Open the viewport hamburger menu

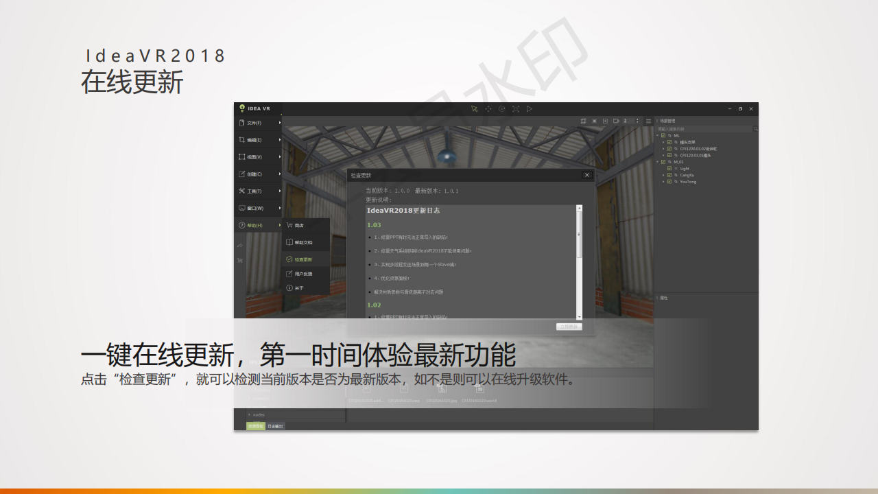click(x=648, y=121)
